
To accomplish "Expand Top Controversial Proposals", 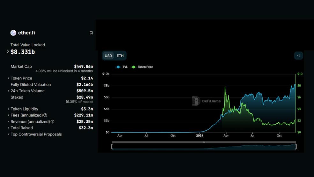I will 8,134.
